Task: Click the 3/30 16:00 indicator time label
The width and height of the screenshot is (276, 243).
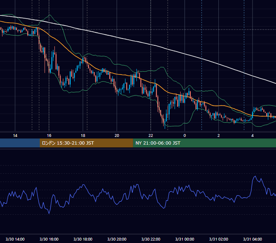Action: (x=49, y=239)
